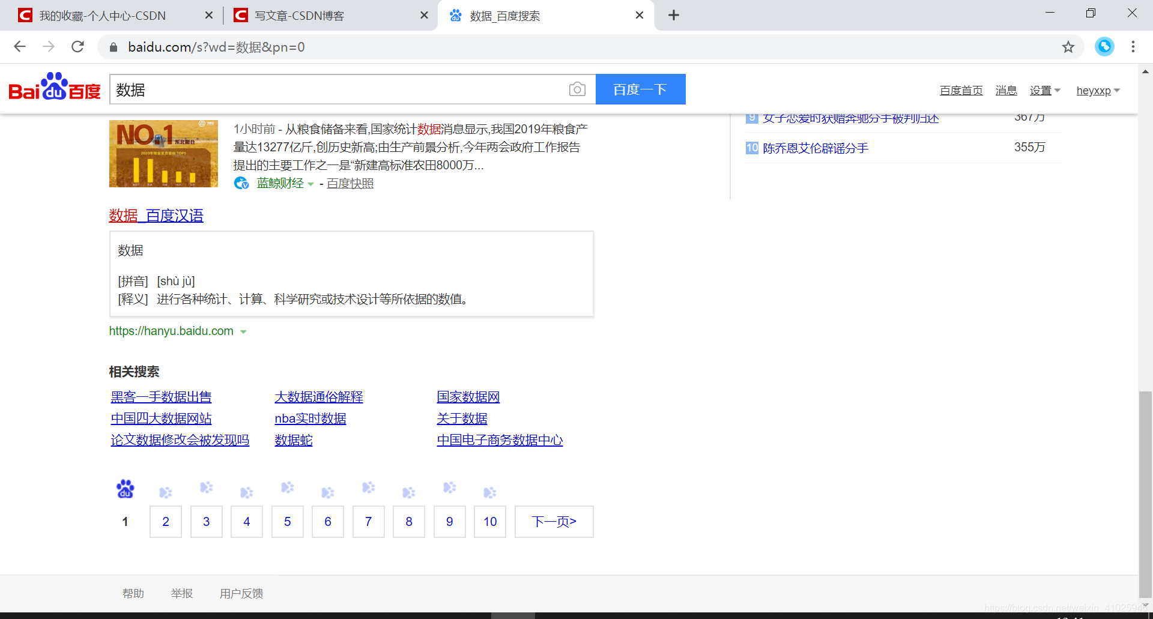Open 帮助 footer link

coord(133,594)
